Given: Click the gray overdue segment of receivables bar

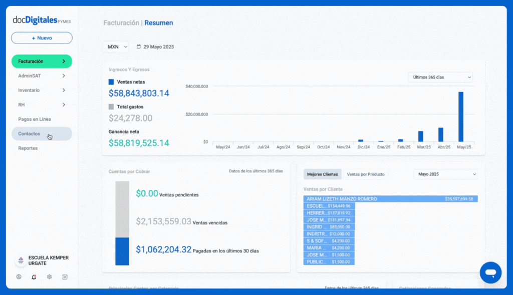Looking at the screenshot, I should tap(122, 209).
